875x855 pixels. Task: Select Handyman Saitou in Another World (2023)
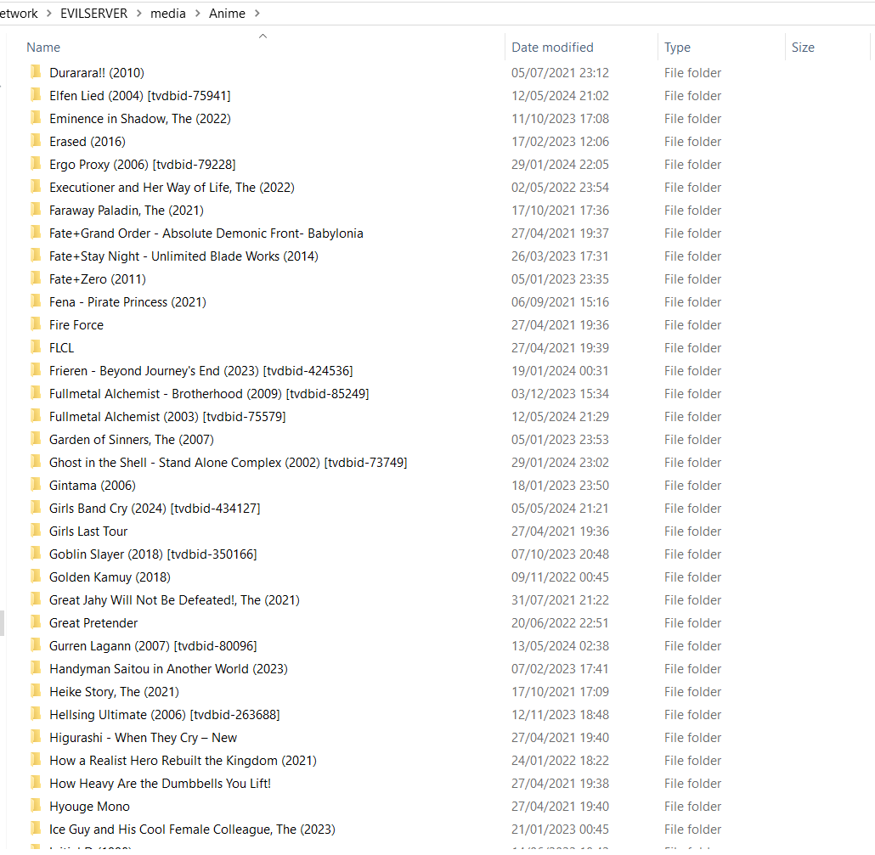pos(168,669)
